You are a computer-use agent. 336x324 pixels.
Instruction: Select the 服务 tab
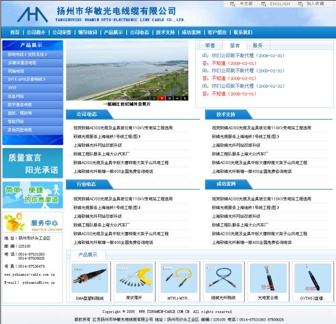pyautogui.click(x=258, y=45)
